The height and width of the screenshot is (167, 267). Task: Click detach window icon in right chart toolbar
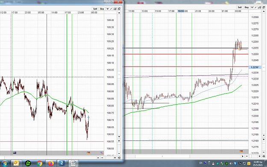264,7
